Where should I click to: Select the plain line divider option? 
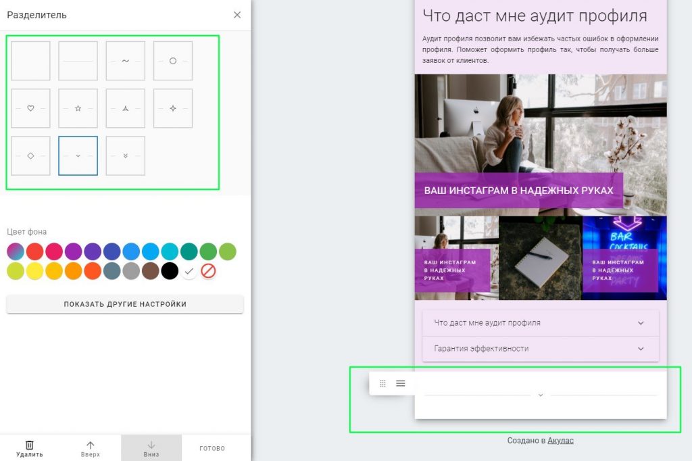click(78, 61)
